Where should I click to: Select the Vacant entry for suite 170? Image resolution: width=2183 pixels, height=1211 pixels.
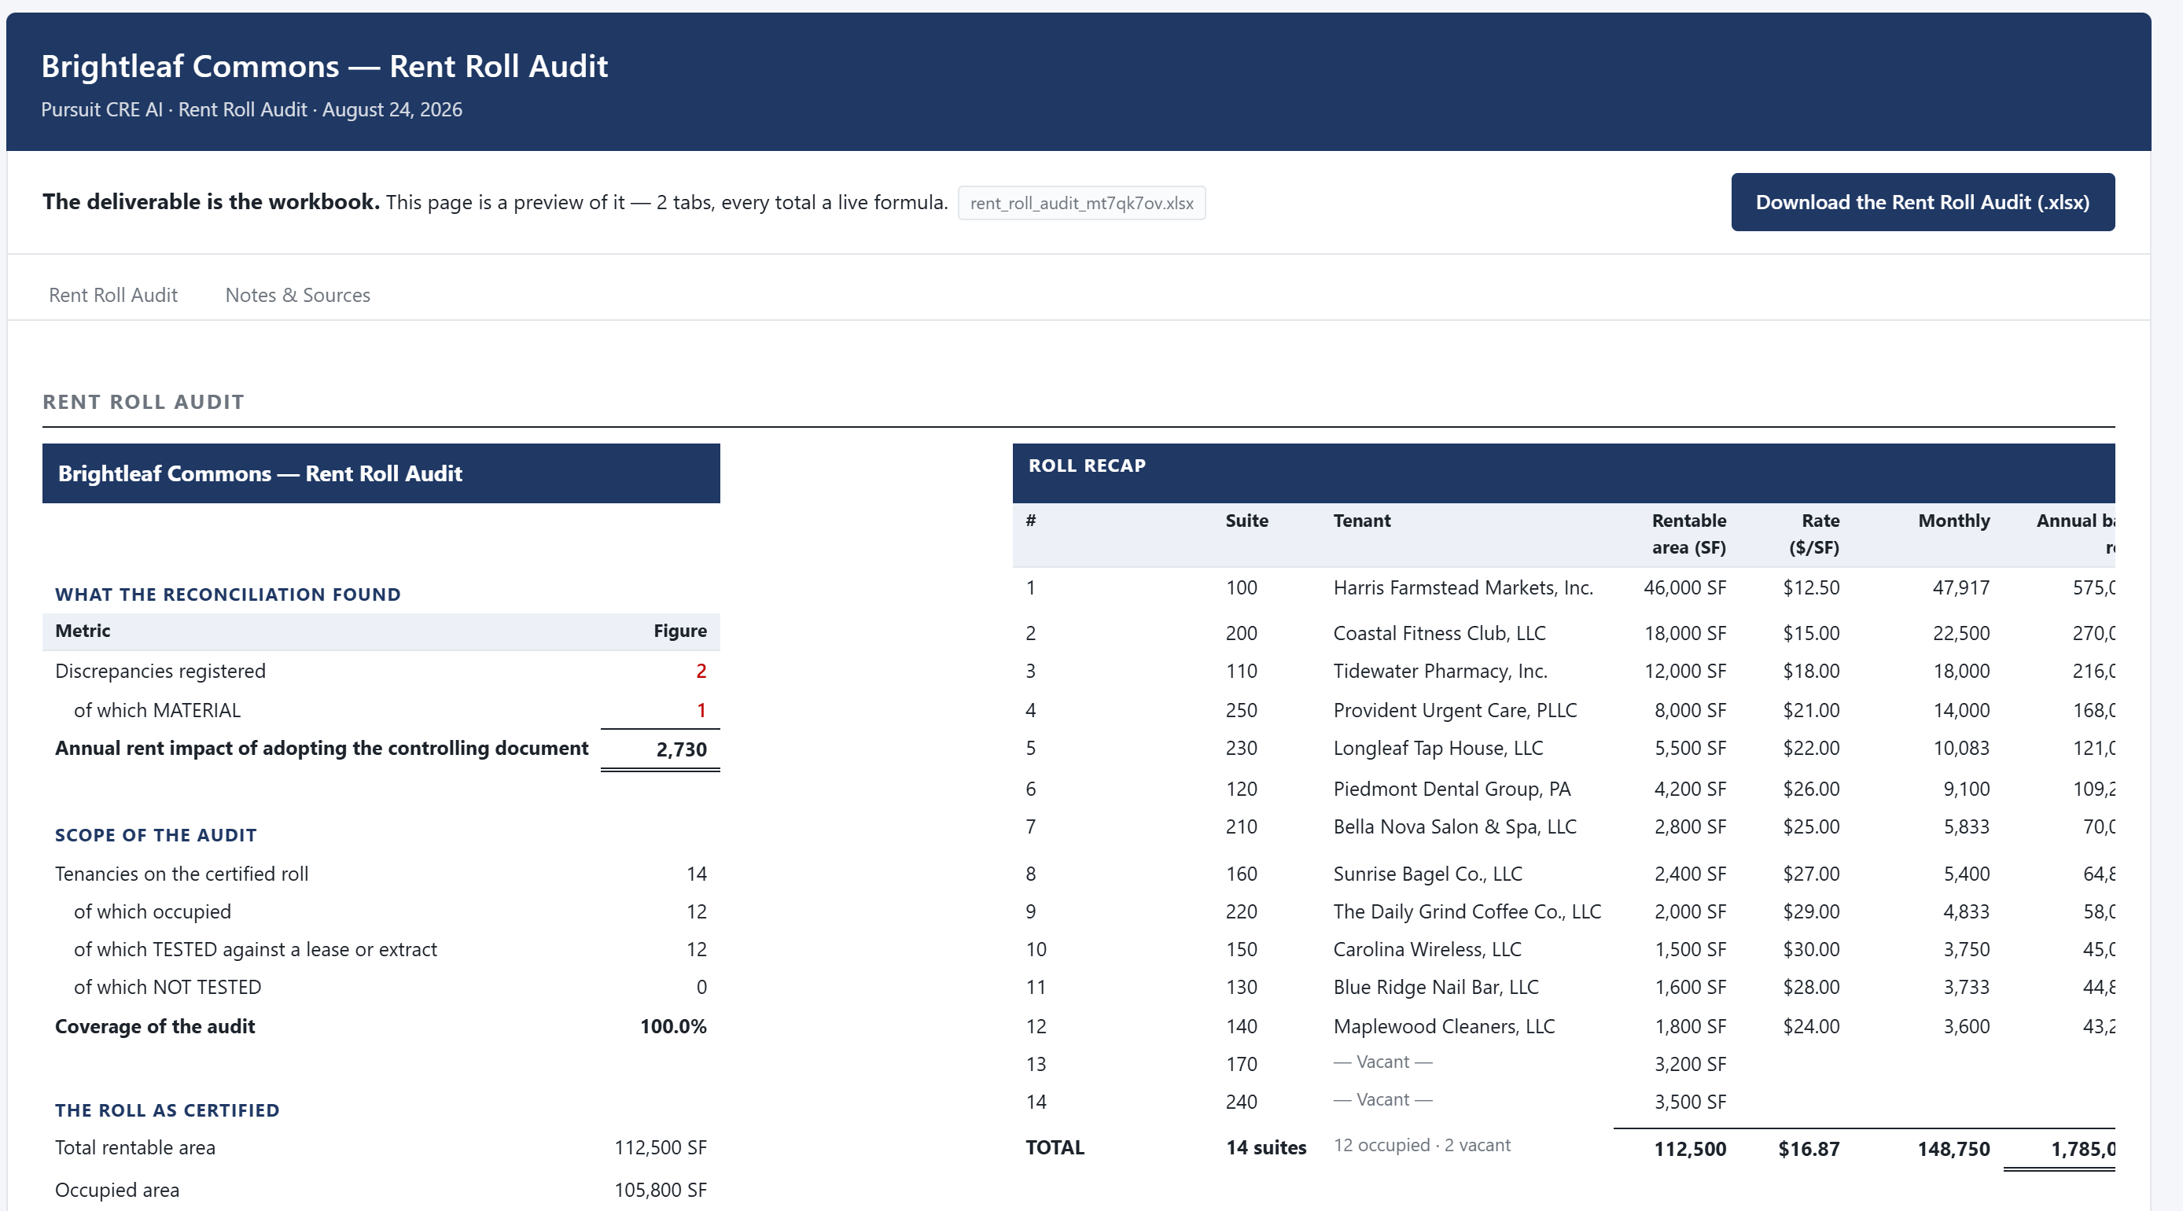[1382, 1062]
